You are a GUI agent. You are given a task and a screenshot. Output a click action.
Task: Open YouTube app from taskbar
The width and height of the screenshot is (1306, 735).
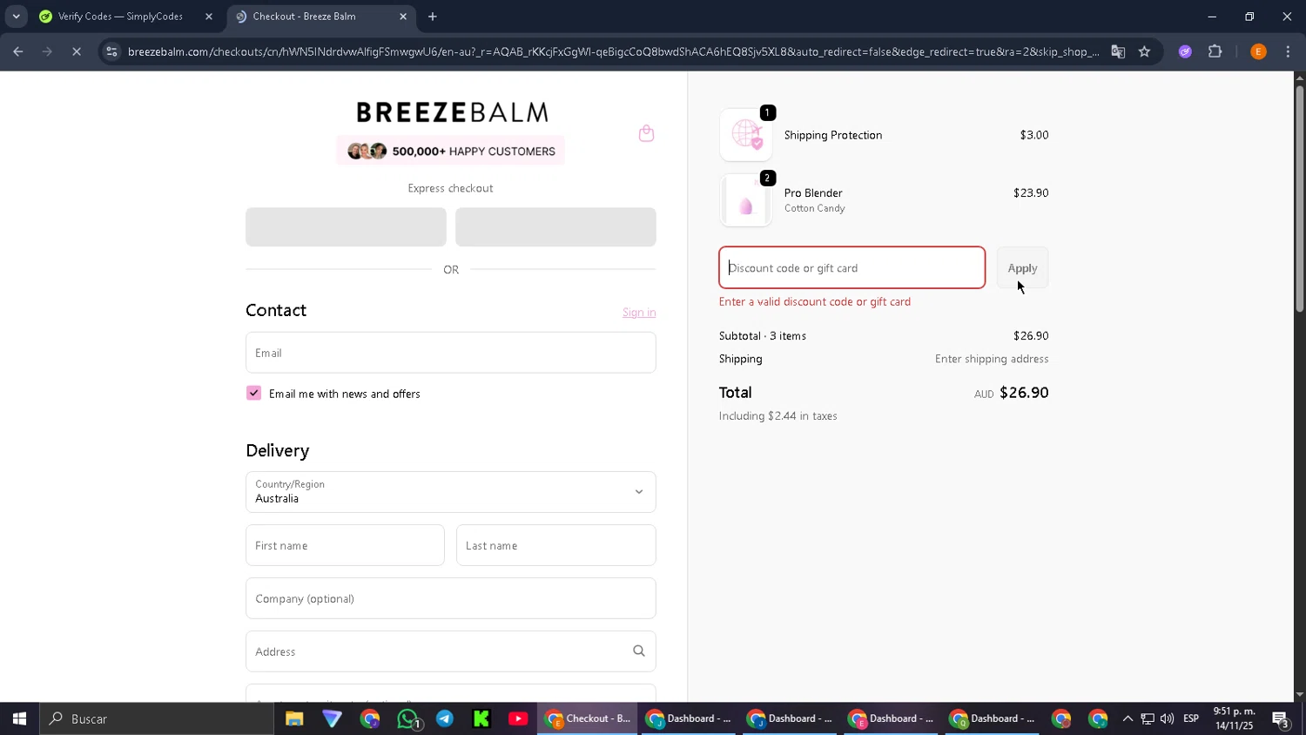click(x=518, y=718)
